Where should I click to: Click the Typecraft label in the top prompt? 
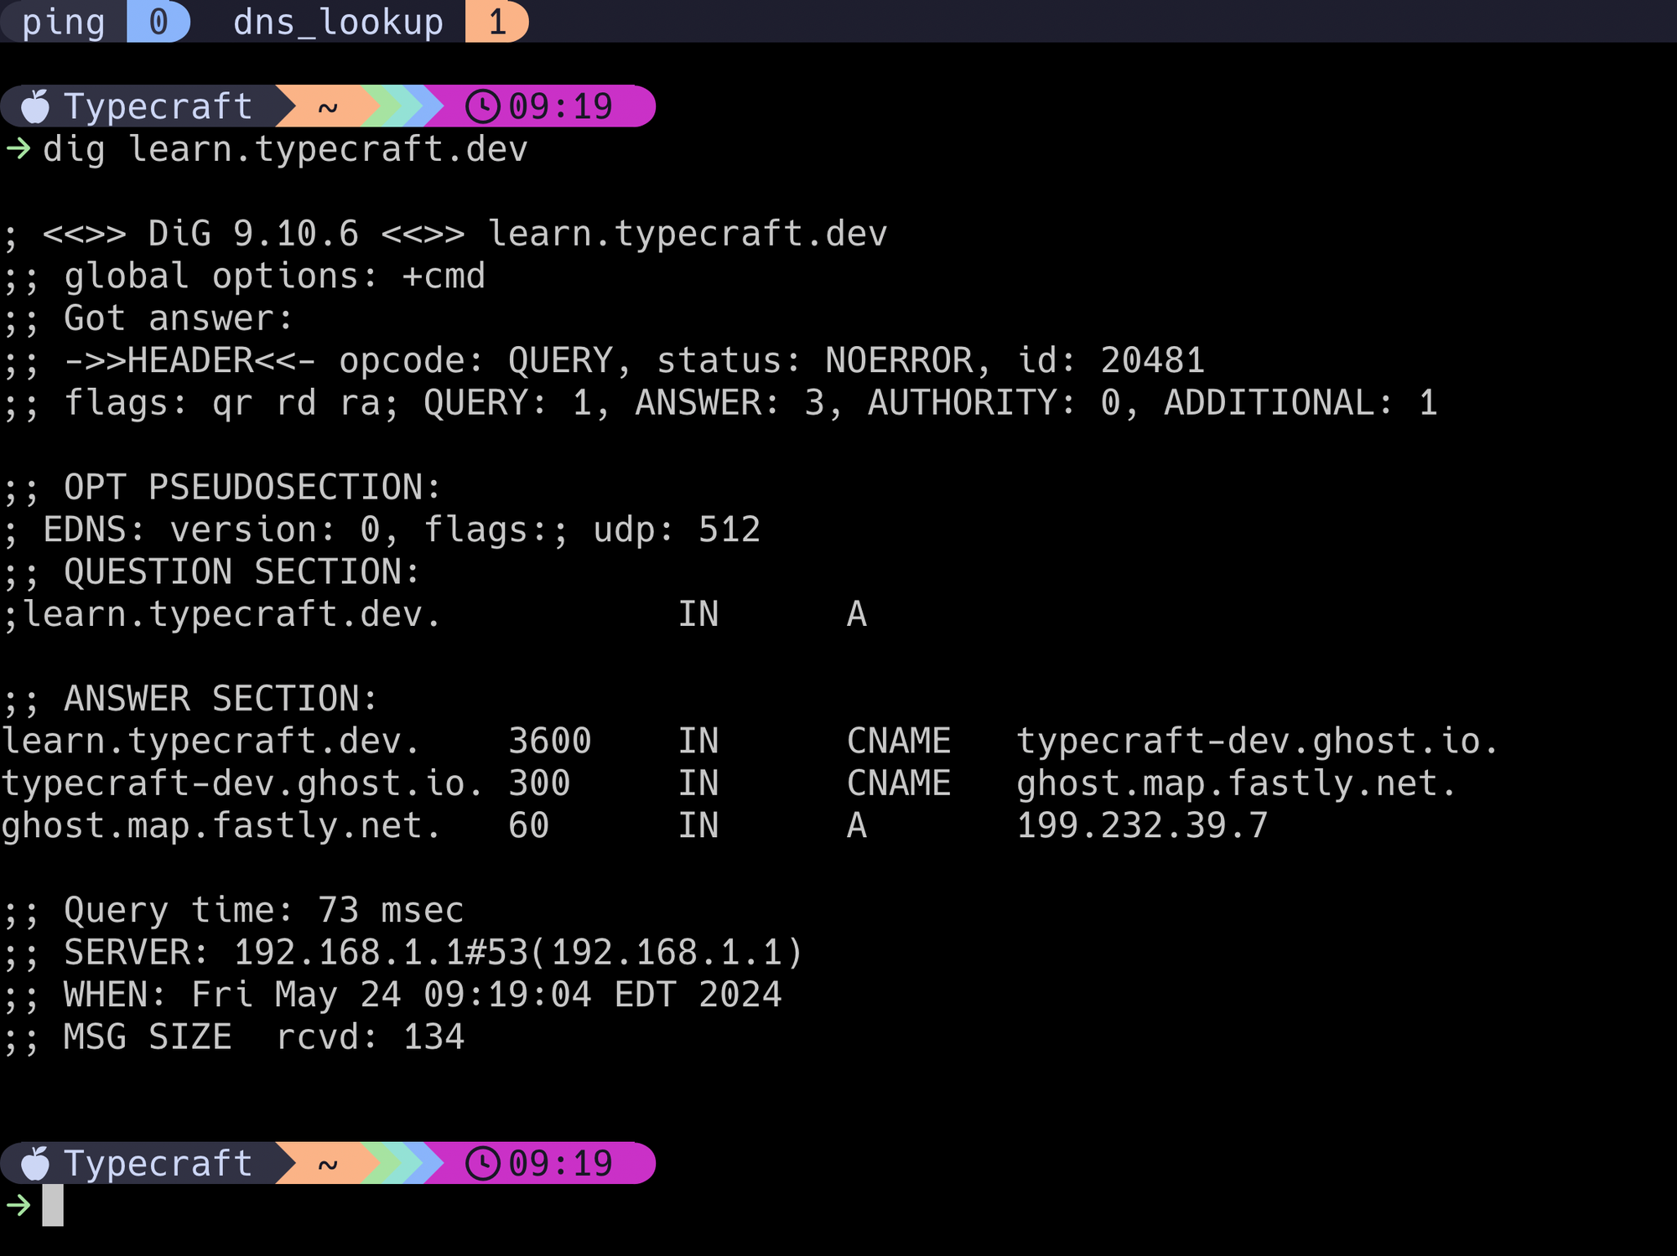click(x=158, y=106)
